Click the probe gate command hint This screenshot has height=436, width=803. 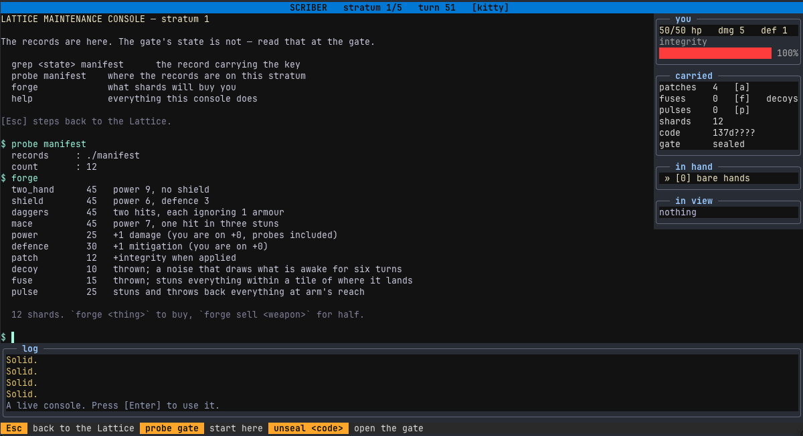(172, 428)
